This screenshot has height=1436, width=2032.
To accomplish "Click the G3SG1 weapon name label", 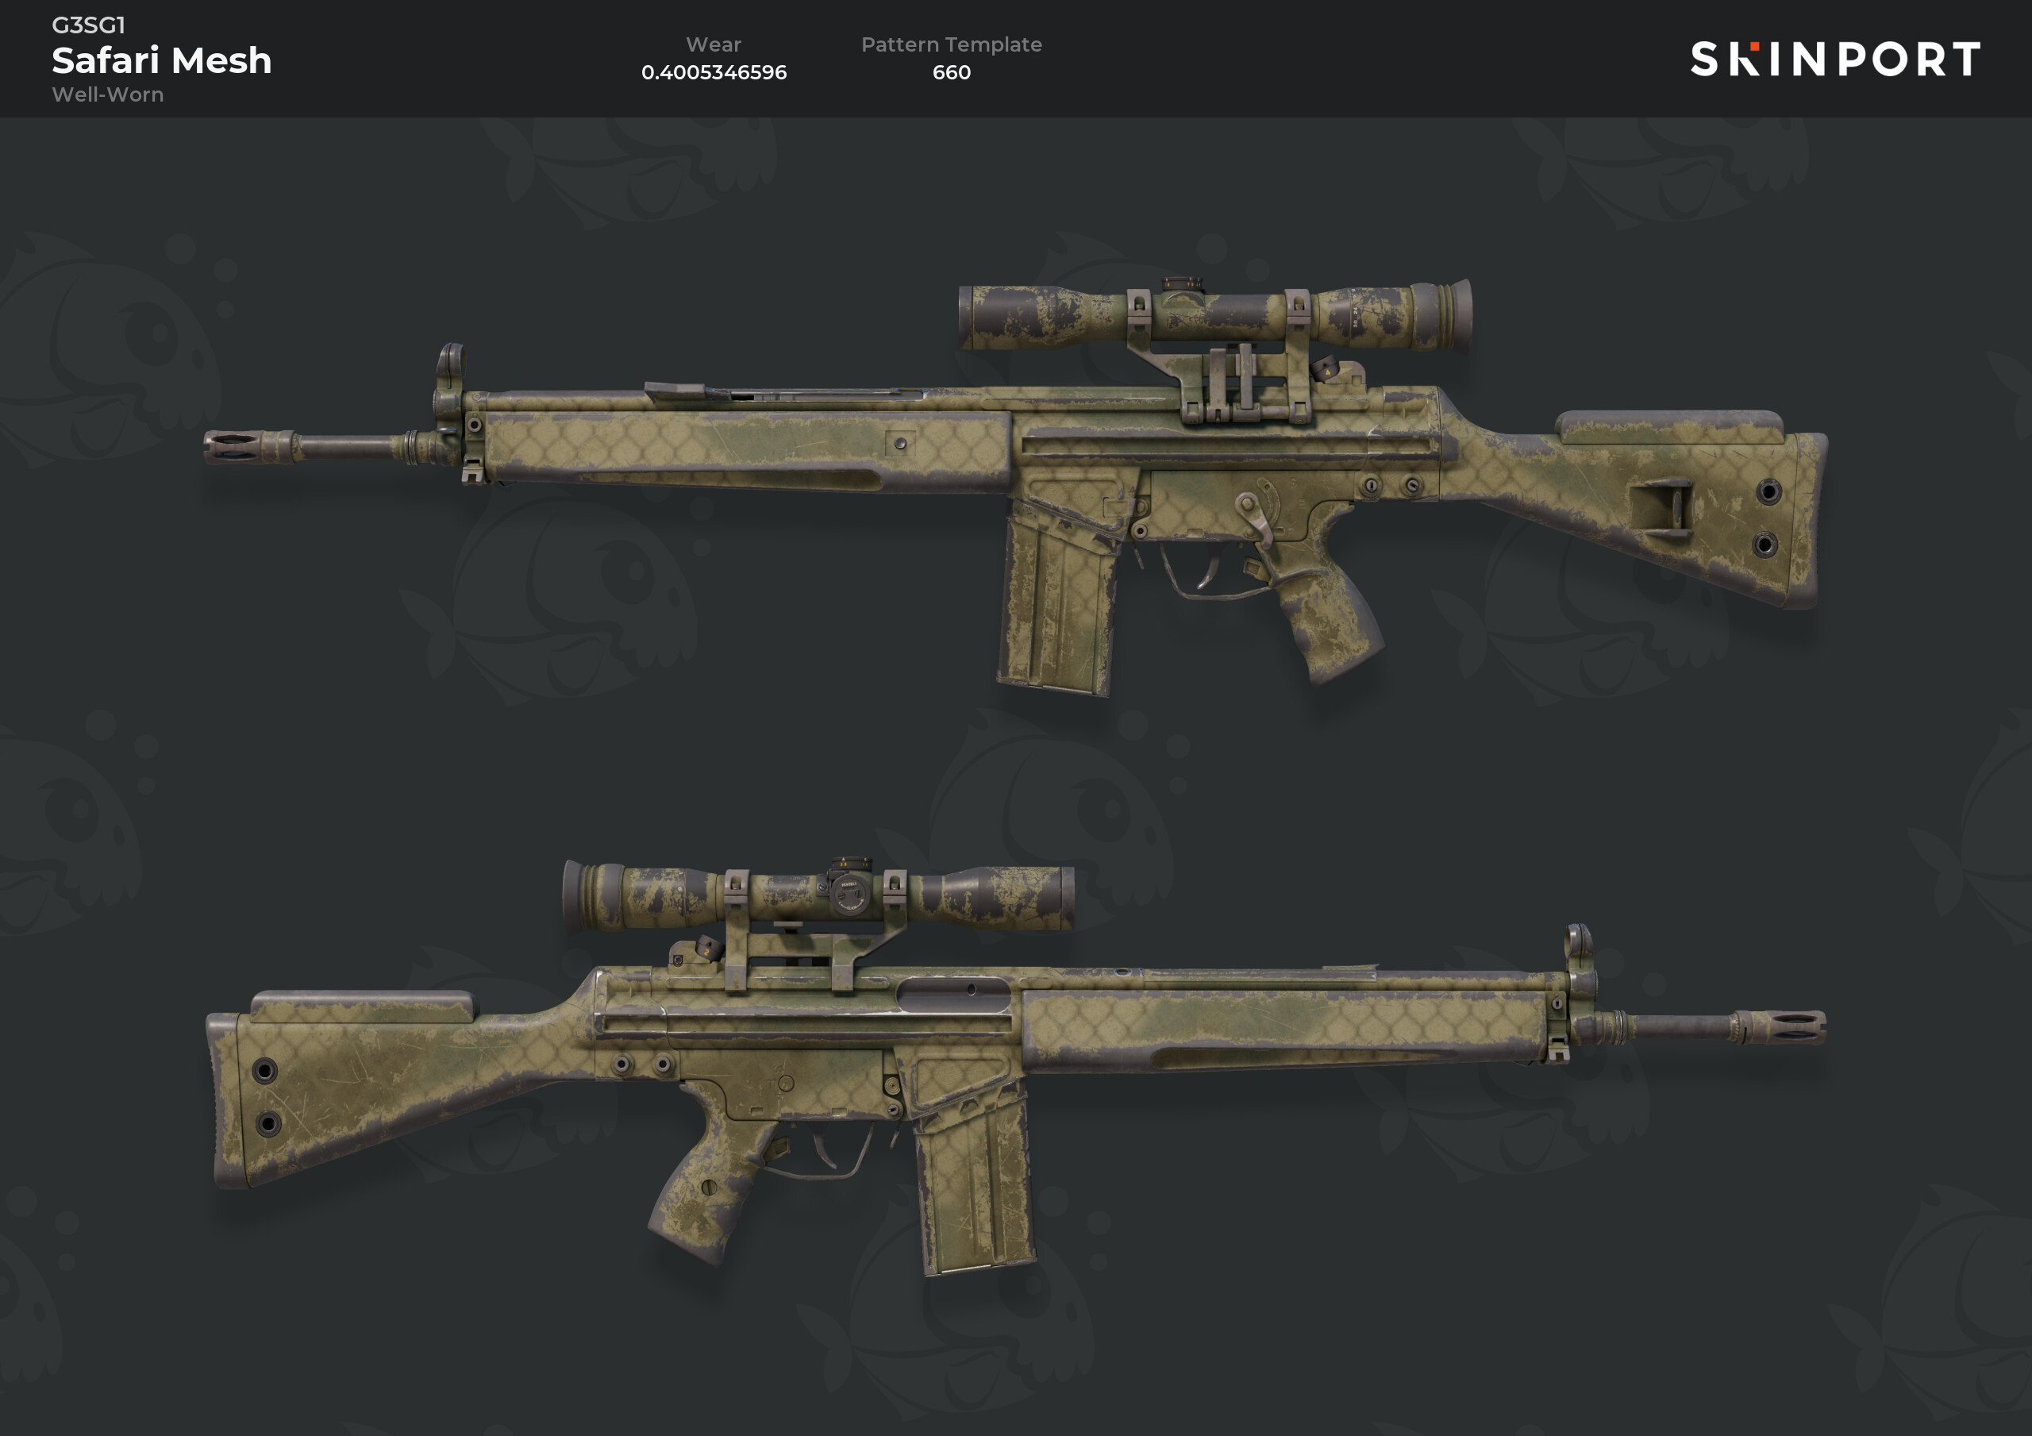I will (x=88, y=25).
